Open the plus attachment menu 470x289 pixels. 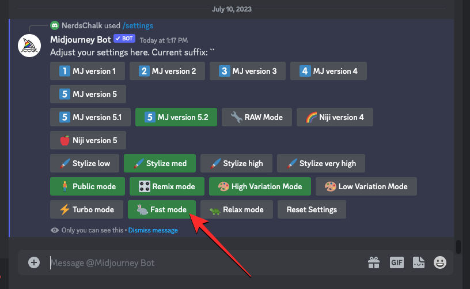34,262
